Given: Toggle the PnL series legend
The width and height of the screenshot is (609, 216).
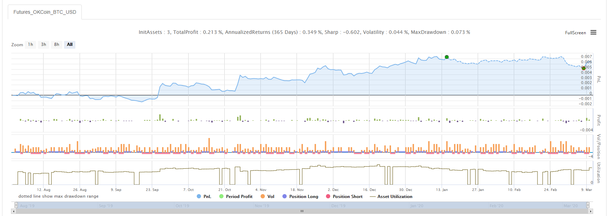Looking at the screenshot, I should click(x=204, y=197).
